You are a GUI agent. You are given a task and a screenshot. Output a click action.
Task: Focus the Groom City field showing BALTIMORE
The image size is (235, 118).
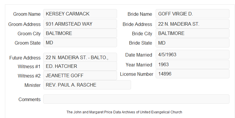click(80, 33)
